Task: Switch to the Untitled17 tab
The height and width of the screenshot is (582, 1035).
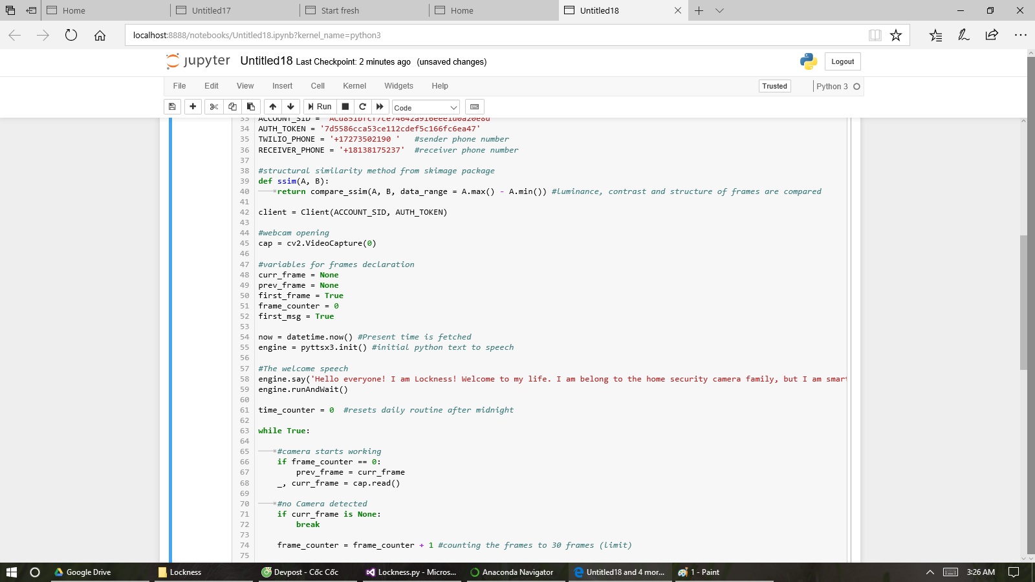Action: click(235, 10)
